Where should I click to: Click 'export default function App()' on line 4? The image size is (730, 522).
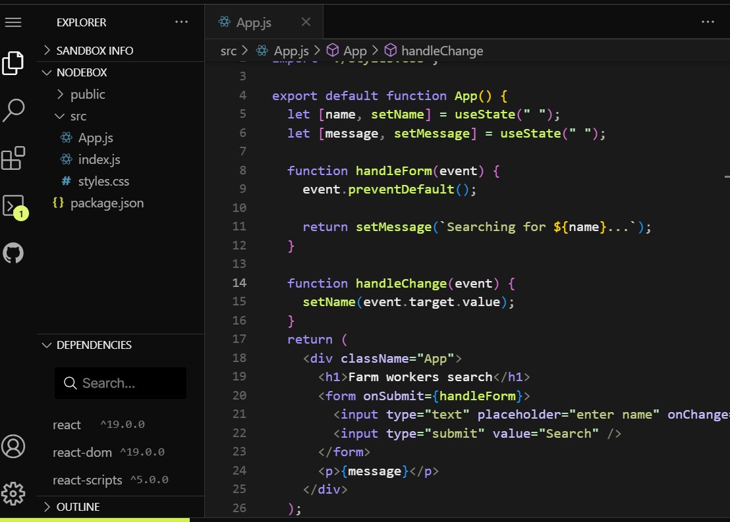[x=381, y=96]
